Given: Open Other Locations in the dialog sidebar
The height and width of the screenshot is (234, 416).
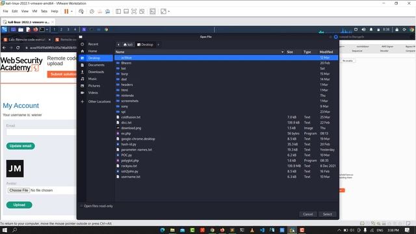Looking at the screenshot, I should coord(96,101).
